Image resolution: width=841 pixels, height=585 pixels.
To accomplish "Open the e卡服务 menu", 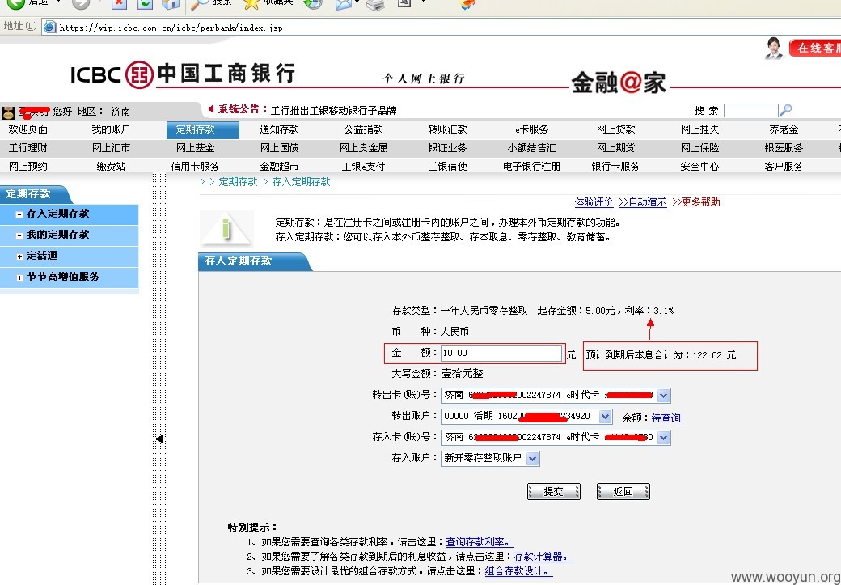I will (531, 129).
